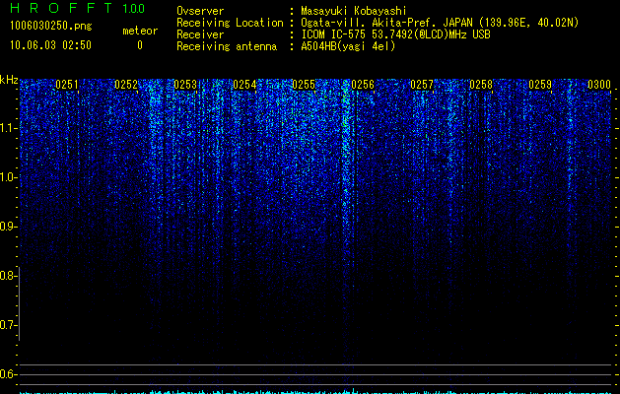Click the word meteor above the count
The height and width of the screenshot is (394, 620).
coord(140,31)
